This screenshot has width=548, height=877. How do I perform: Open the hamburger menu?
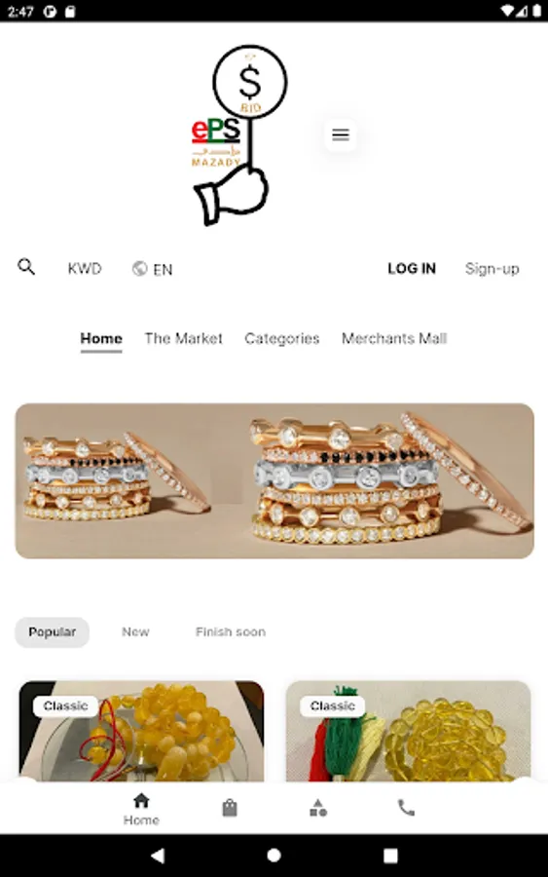(x=341, y=134)
